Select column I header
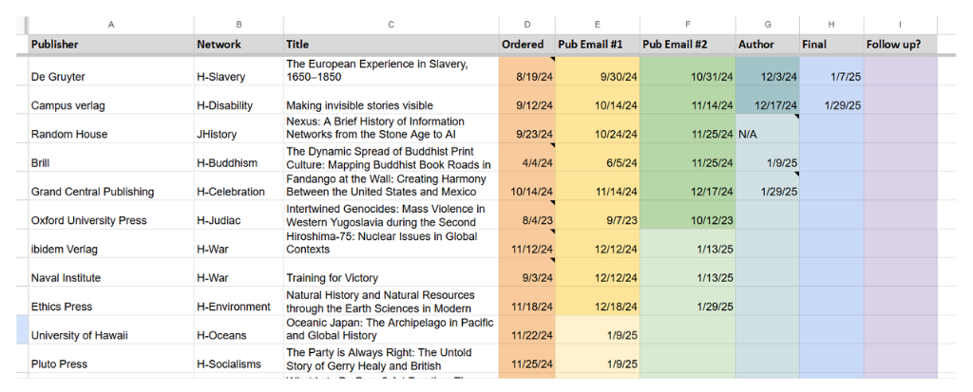973x392 pixels. coord(900,25)
